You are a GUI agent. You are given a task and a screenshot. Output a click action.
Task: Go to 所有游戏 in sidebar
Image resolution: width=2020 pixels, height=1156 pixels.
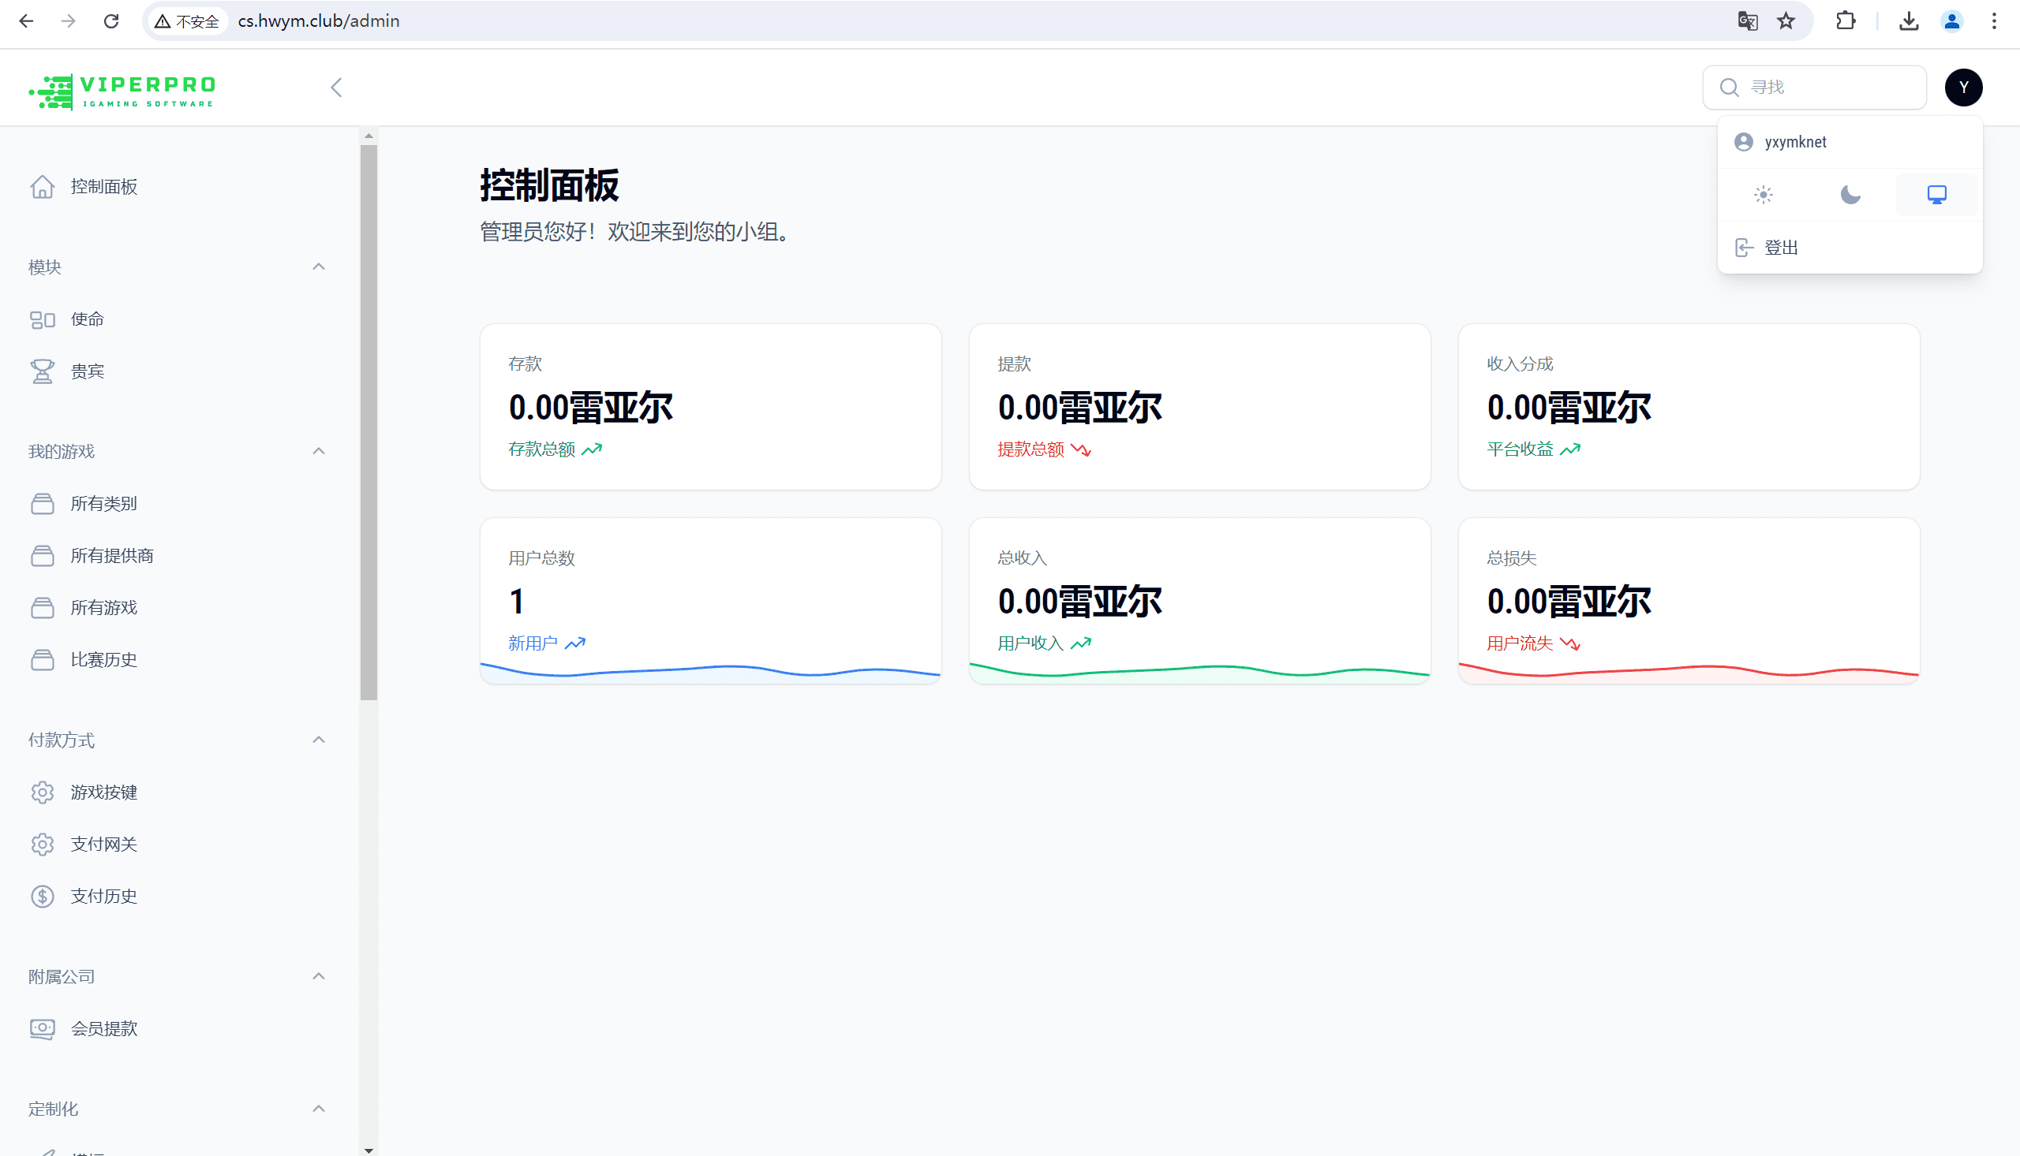tap(103, 607)
